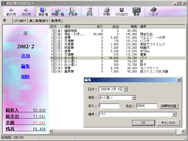Click the 編集 edit link

coord(26,66)
